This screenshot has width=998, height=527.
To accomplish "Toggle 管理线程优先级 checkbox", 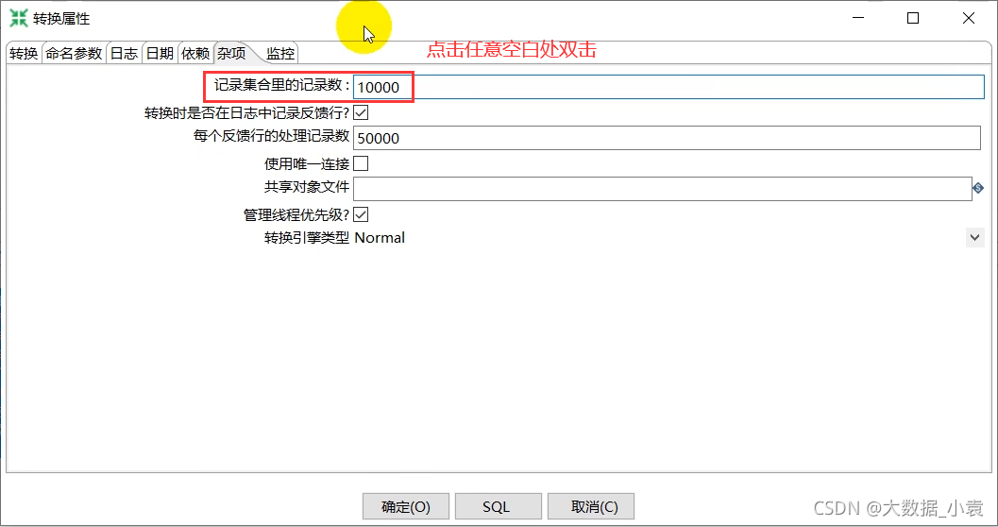I will tap(361, 214).
